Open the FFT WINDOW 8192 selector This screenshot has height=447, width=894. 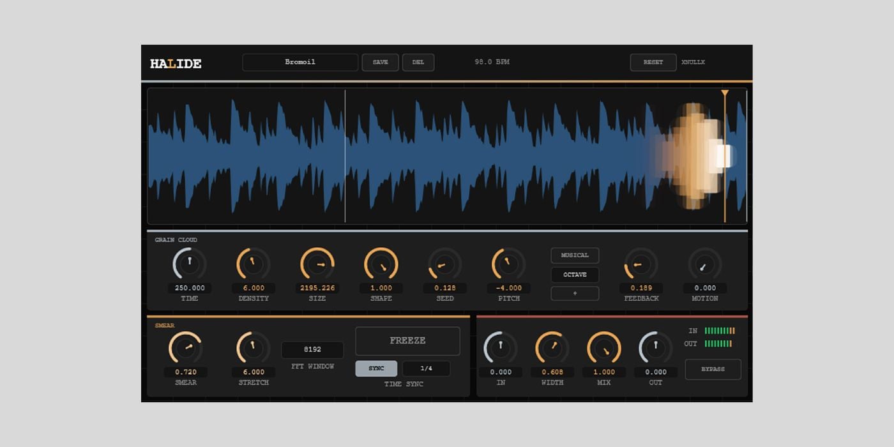(312, 350)
